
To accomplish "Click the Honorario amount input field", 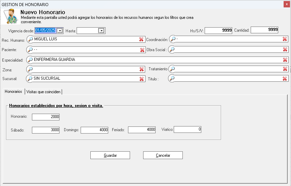I will (x=46, y=117).
